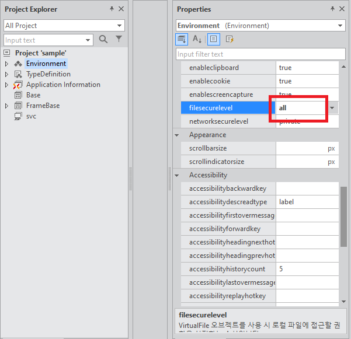Select Application Information in project tree
This screenshot has width=351, height=339.
point(63,85)
